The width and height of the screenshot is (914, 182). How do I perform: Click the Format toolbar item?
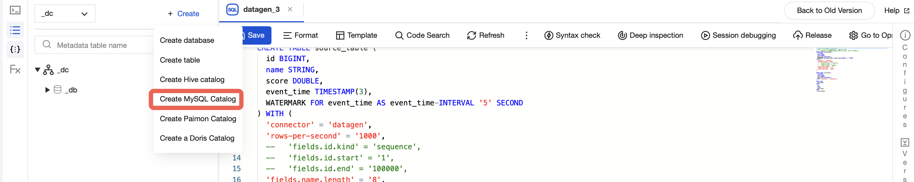click(300, 35)
